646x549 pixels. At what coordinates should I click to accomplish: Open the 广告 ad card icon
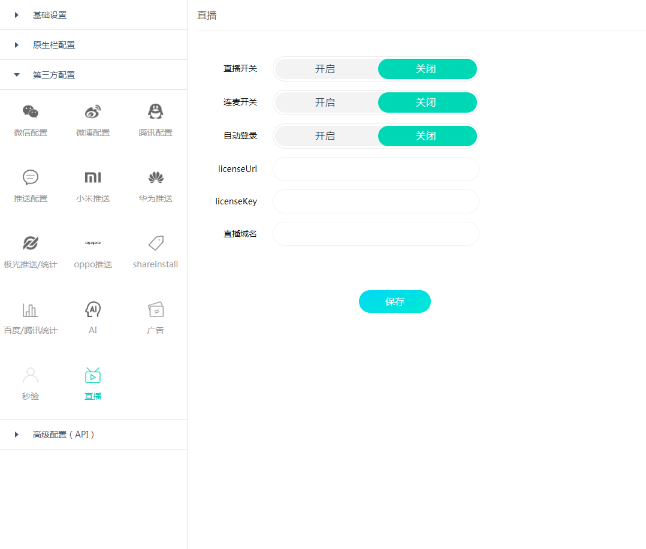coord(156,309)
